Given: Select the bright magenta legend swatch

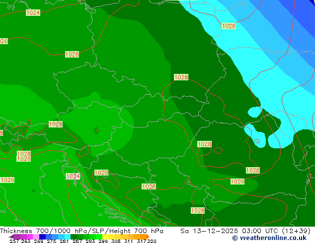Looking at the screenshot, I should click(29, 237).
